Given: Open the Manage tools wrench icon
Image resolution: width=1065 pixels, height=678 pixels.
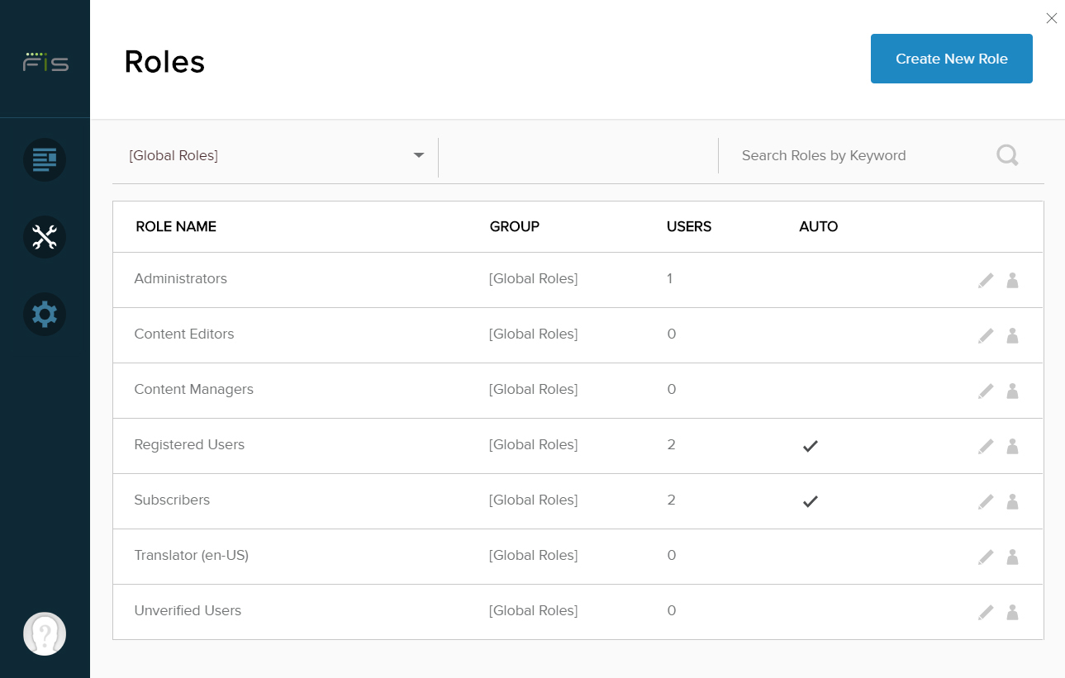Looking at the screenshot, I should (x=45, y=237).
